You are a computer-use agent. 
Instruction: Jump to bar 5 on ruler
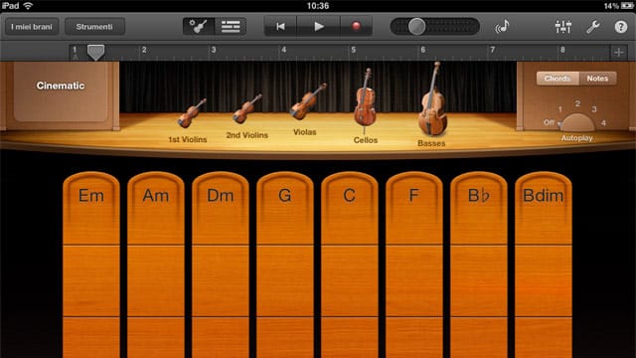coord(354,50)
